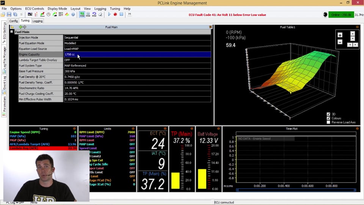This screenshot has height=205, width=364.
Task: Go forward with green right arrow in Fuel Main
Action: click(x=25, y=27)
